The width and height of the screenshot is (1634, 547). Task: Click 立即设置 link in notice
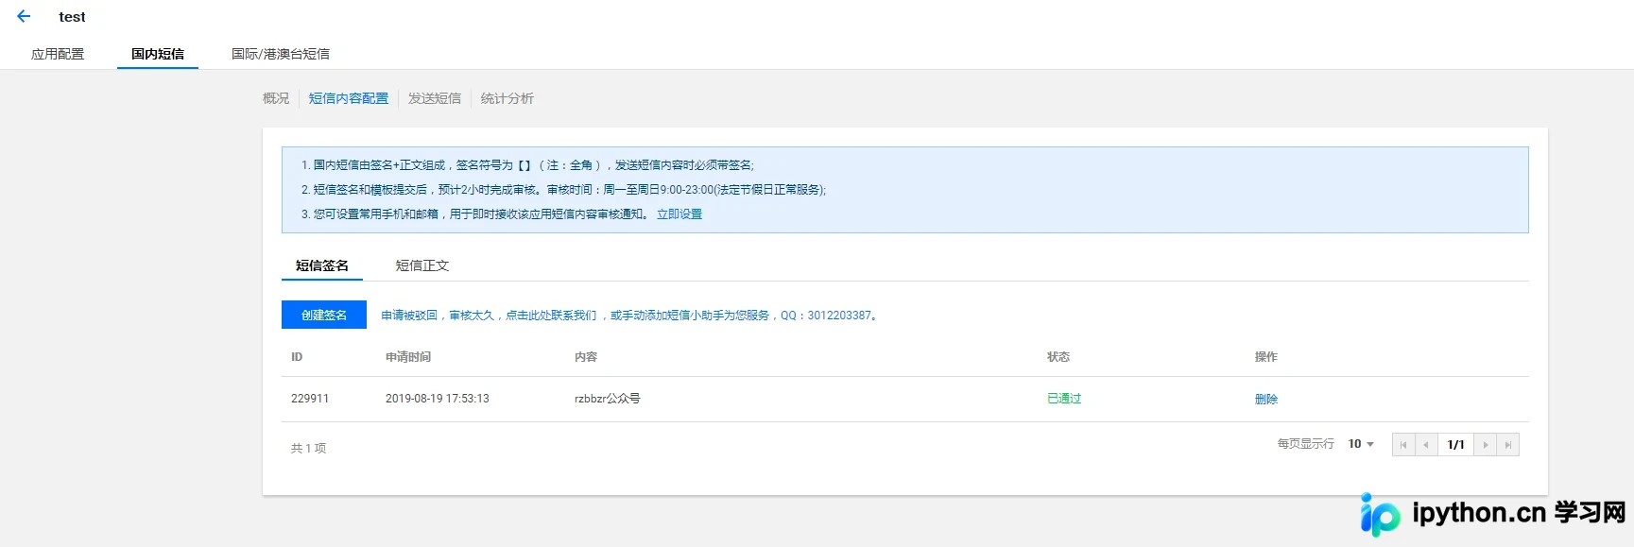(679, 214)
